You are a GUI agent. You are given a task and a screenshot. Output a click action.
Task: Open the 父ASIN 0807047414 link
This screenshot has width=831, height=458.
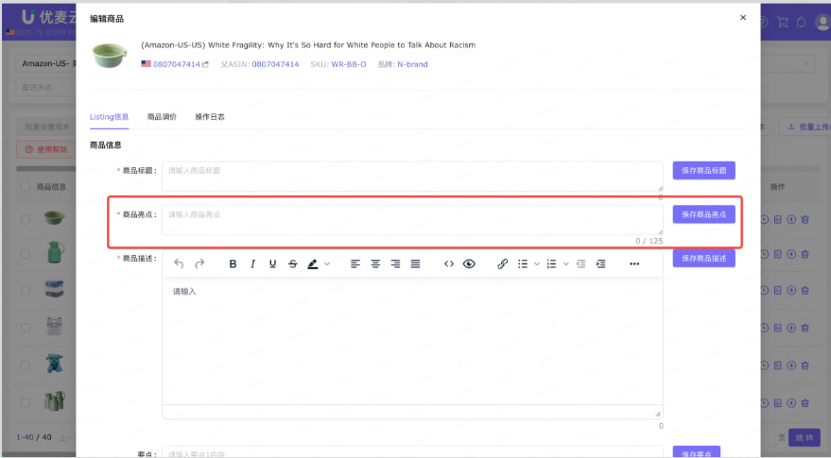[x=275, y=64]
